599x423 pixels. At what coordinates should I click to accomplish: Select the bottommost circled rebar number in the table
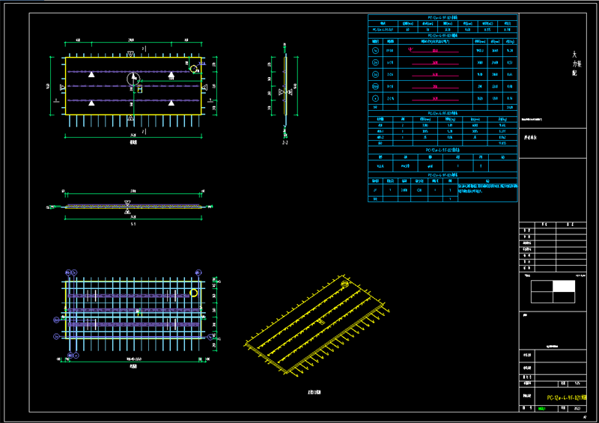pyautogui.click(x=376, y=99)
